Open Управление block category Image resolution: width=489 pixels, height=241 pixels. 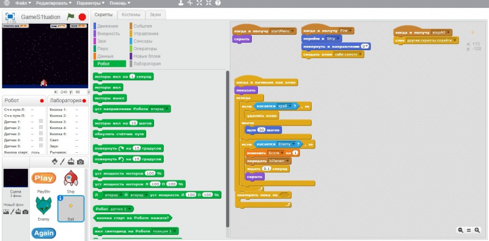[x=145, y=34]
